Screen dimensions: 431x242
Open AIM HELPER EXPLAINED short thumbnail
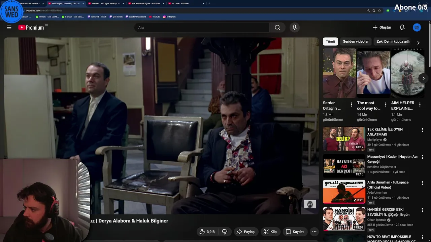coord(408,73)
